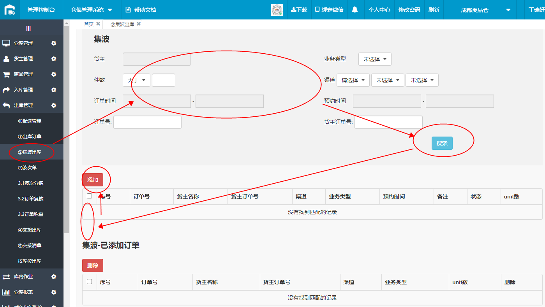The height and width of the screenshot is (307, 545).
Task: Open the notification bell
Action: pos(355,10)
